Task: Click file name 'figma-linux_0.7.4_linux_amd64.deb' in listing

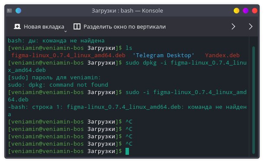Action: click(x=68, y=55)
